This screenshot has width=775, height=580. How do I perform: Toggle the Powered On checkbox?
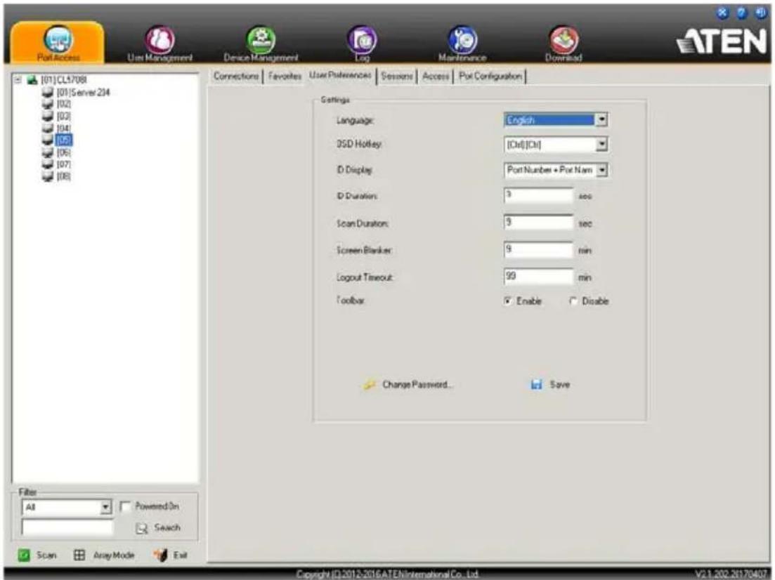click(x=126, y=506)
